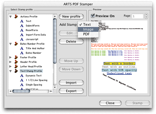Viewport: 156px width, 114px height.
Task: Click the scroll down arrow of profile list
Action: [55, 87]
